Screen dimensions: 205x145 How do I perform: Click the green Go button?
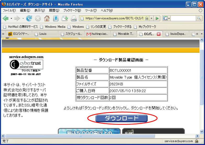[x=157, y=18]
